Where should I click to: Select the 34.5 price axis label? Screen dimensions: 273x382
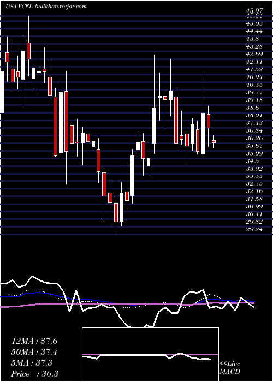pyautogui.click(x=253, y=162)
